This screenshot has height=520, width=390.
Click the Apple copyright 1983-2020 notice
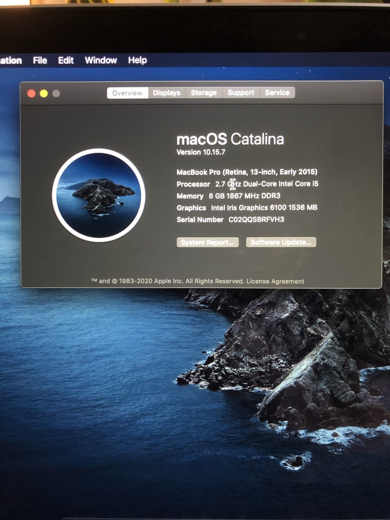point(168,281)
